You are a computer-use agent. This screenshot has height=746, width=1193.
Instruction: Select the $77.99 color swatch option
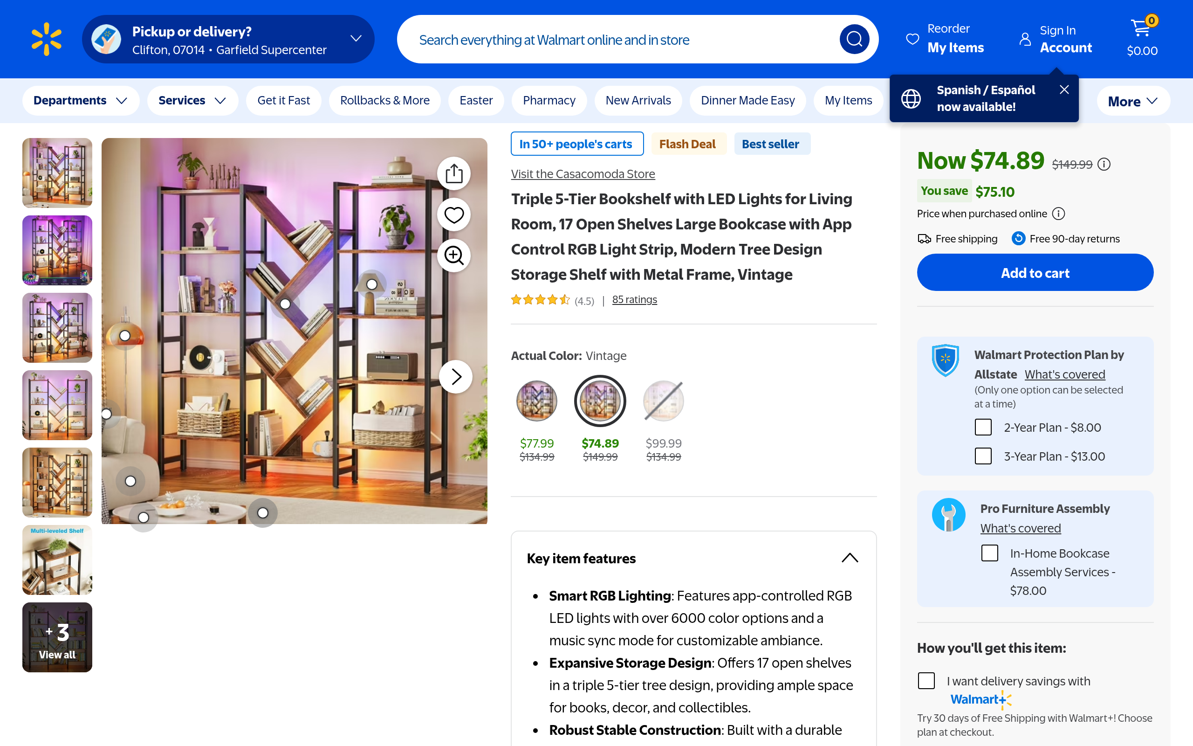[x=536, y=401]
